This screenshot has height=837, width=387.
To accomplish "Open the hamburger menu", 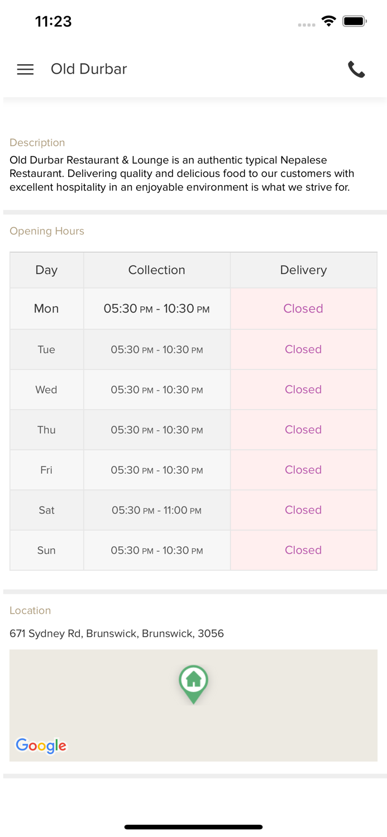I will pos(25,69).
